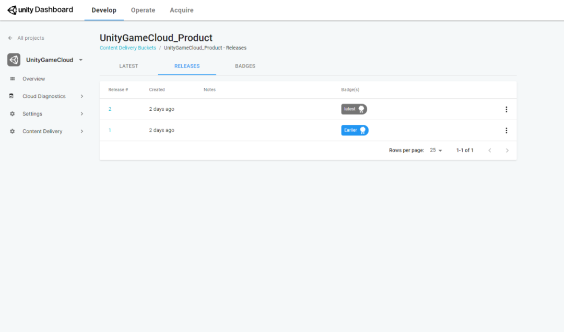Open the Overview sidebar item
Image resolution: width=564 pixels, height=332 pixels.
(34, 79)
